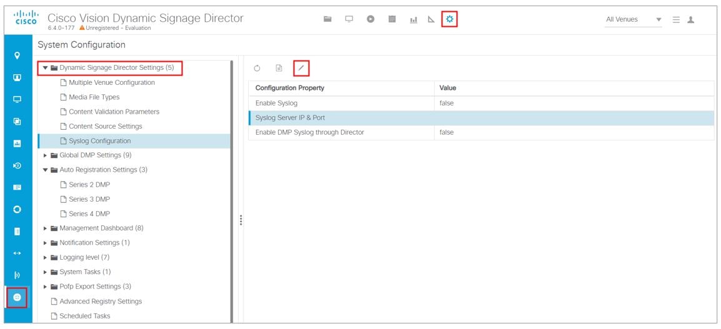
Task: Open the play button icon in top navigation
Action: (x=370, y=19)
